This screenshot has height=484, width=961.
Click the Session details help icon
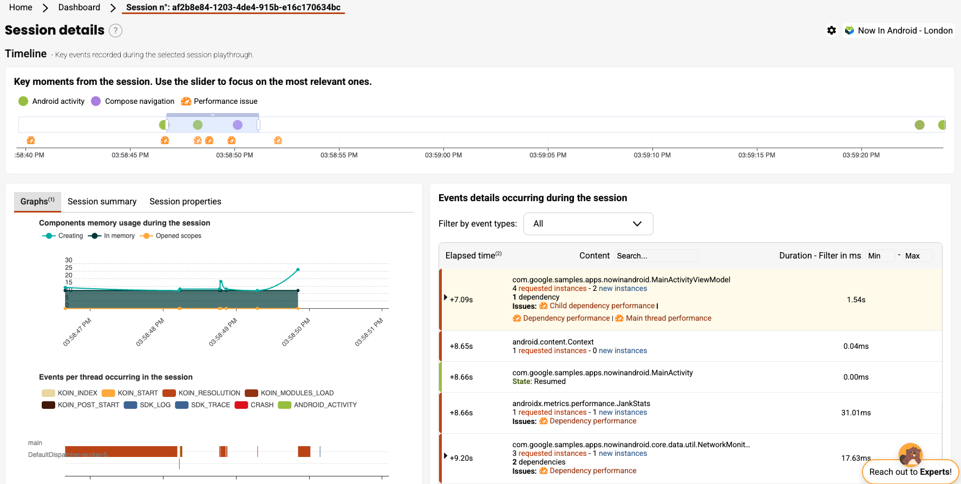pos(115,31)
